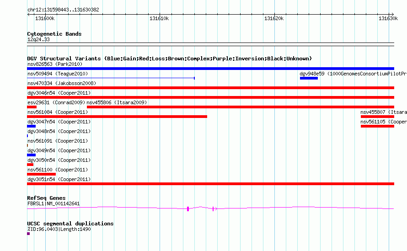Click the blue dgv3049n54 gain bar
Screen dimensions: 407x251
pos(31,155)
